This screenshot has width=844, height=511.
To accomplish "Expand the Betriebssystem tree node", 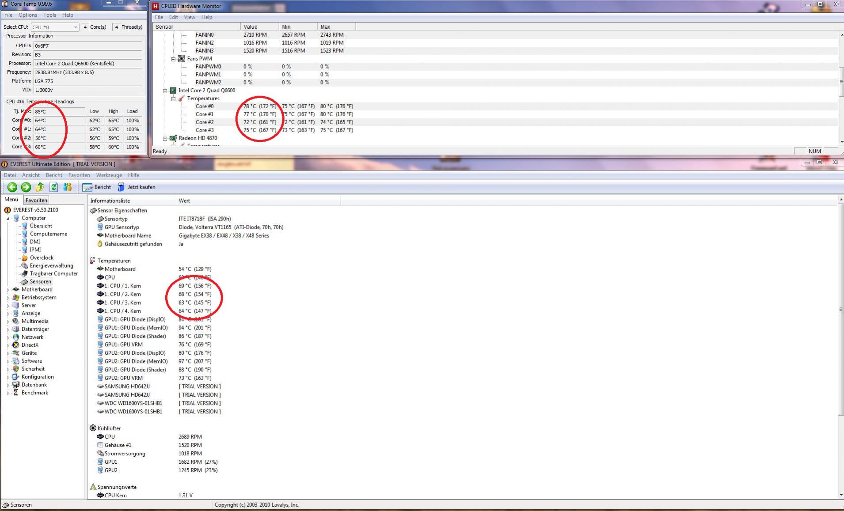I will pos(8,298).
